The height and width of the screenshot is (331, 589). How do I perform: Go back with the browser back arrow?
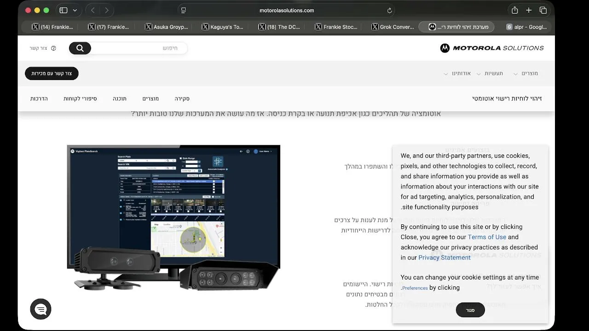[93, 10]
